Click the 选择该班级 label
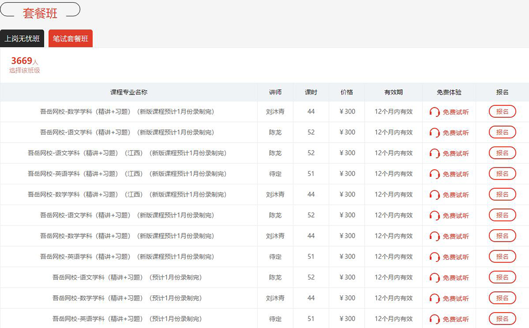 [x=25, y=70]
